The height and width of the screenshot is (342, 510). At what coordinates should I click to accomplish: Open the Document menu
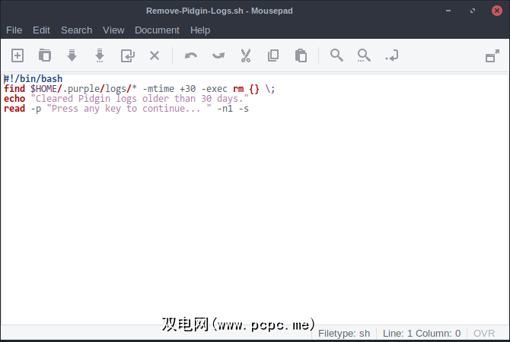[x=157, y=30]
